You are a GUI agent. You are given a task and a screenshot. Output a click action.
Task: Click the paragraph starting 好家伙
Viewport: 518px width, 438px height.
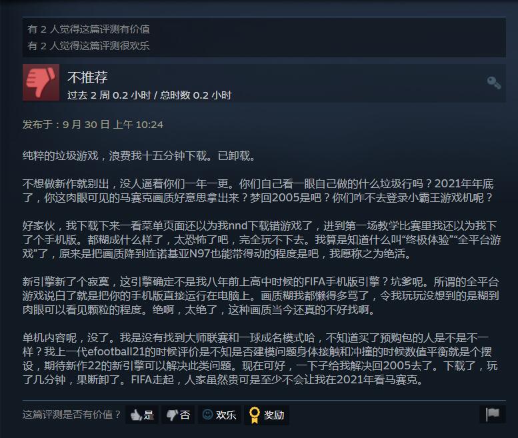click(261, 240)
